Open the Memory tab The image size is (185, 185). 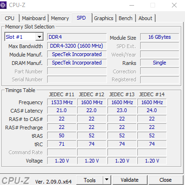click(60, 18)
